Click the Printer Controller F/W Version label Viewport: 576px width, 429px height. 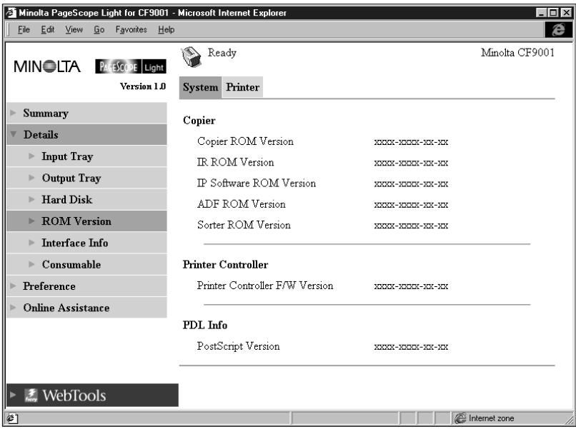(x=265, y=286)
